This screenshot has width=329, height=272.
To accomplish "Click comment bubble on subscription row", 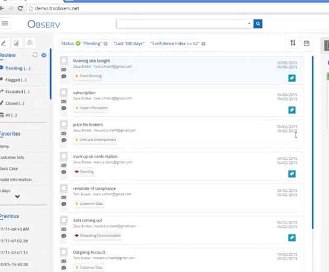I will click(64, 108).
